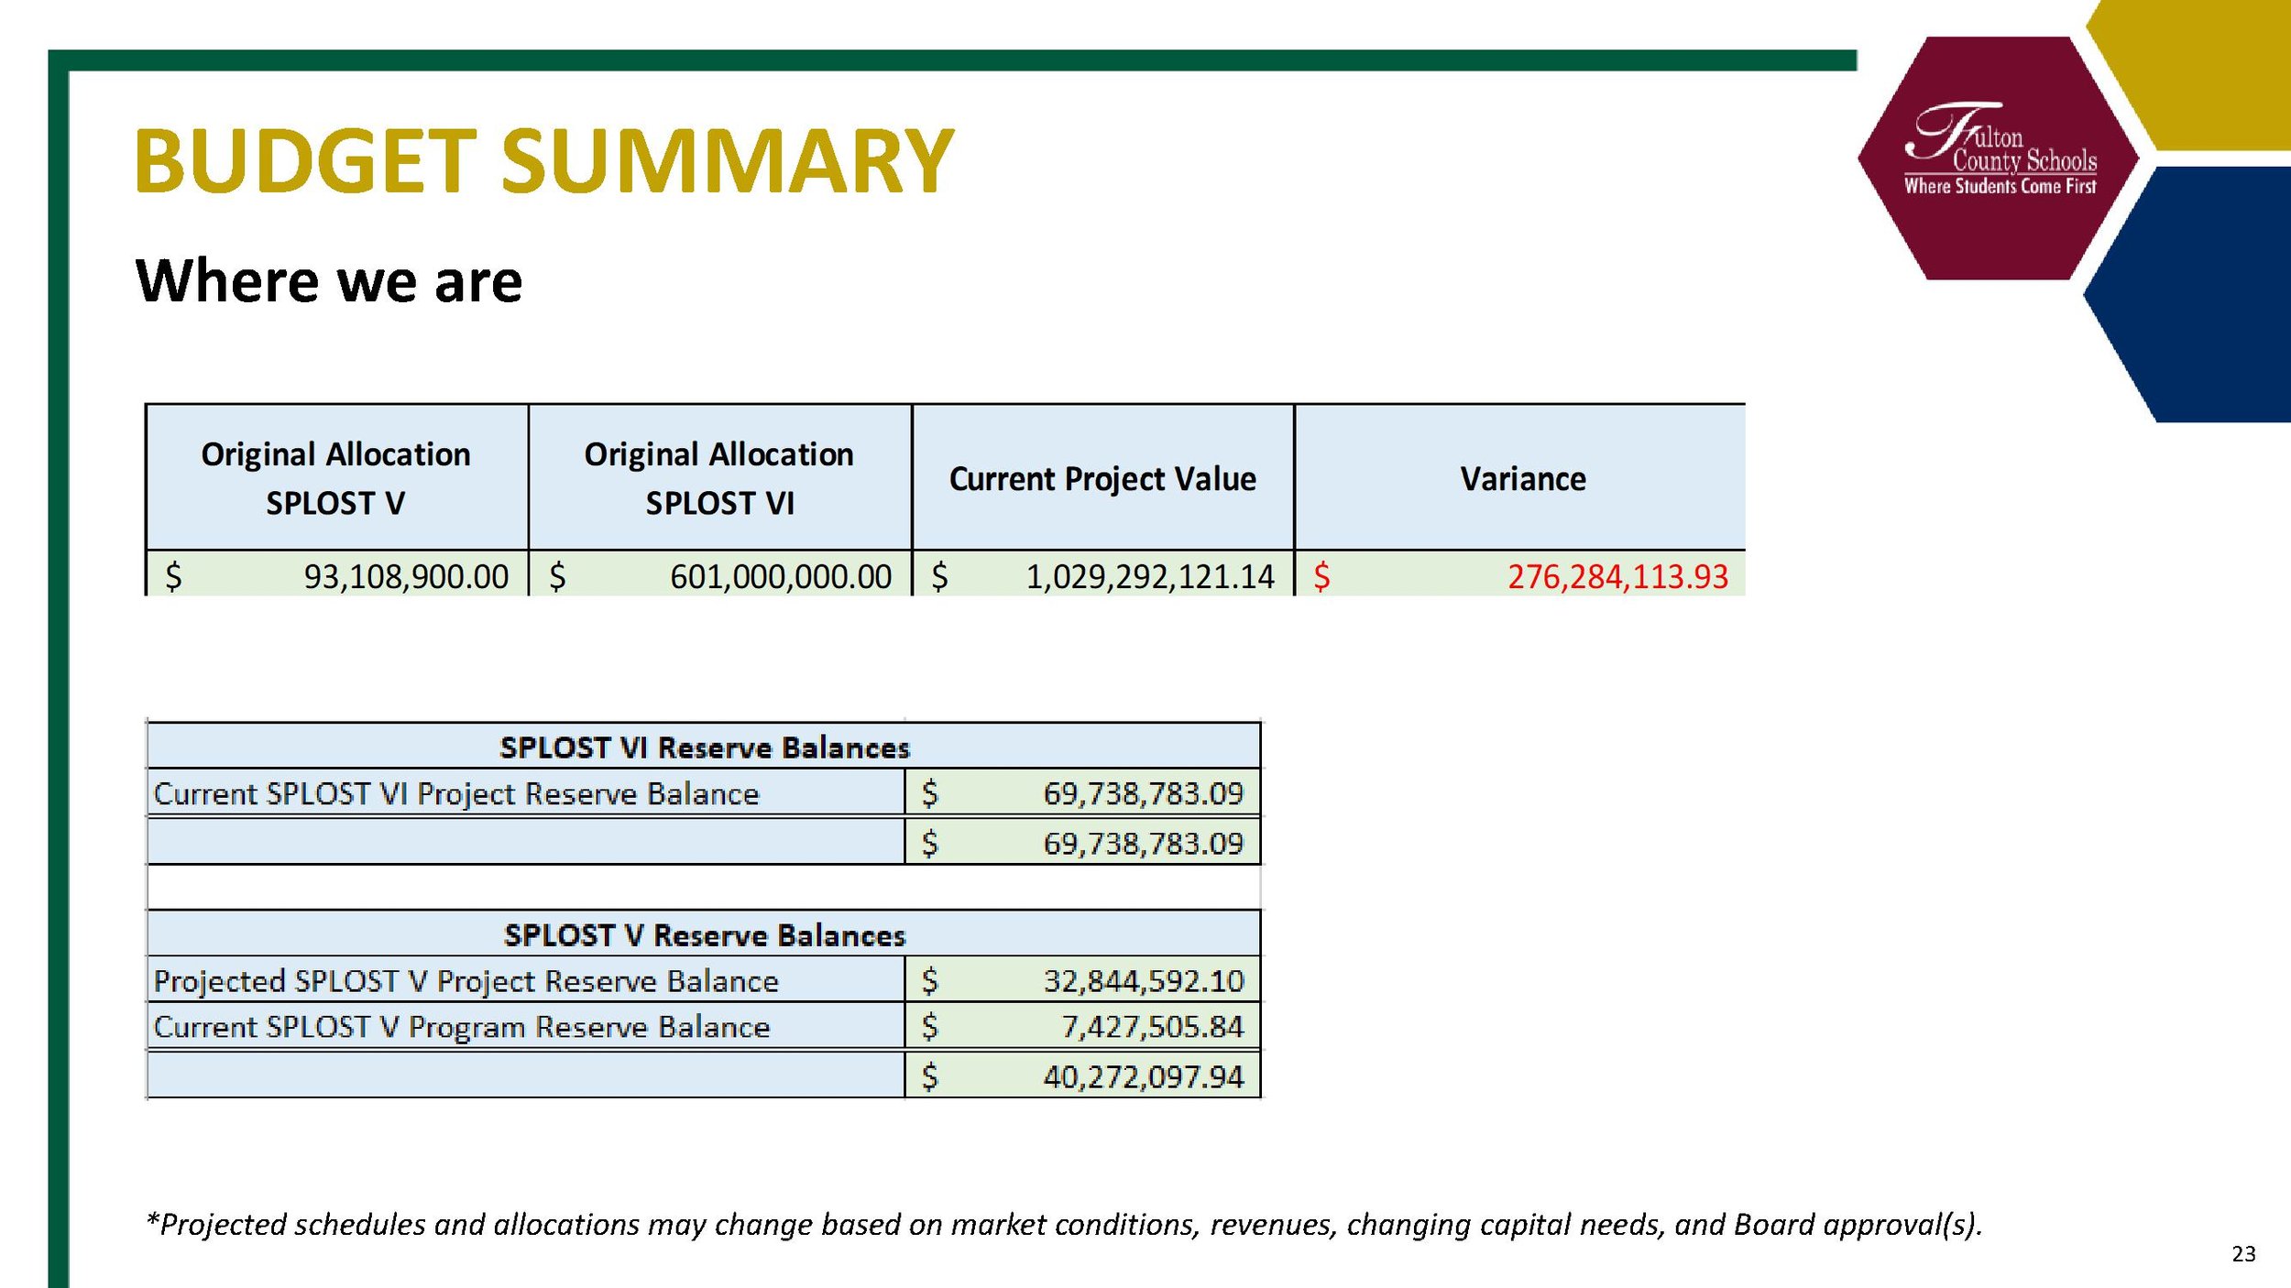
Task: Click the 'Variance' column header
Action: coord(1521,477)
